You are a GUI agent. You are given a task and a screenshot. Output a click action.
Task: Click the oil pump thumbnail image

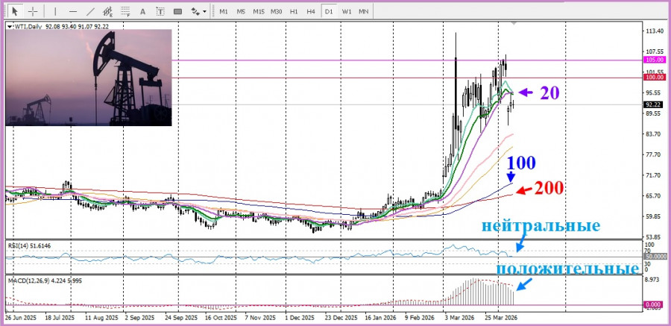88,78
